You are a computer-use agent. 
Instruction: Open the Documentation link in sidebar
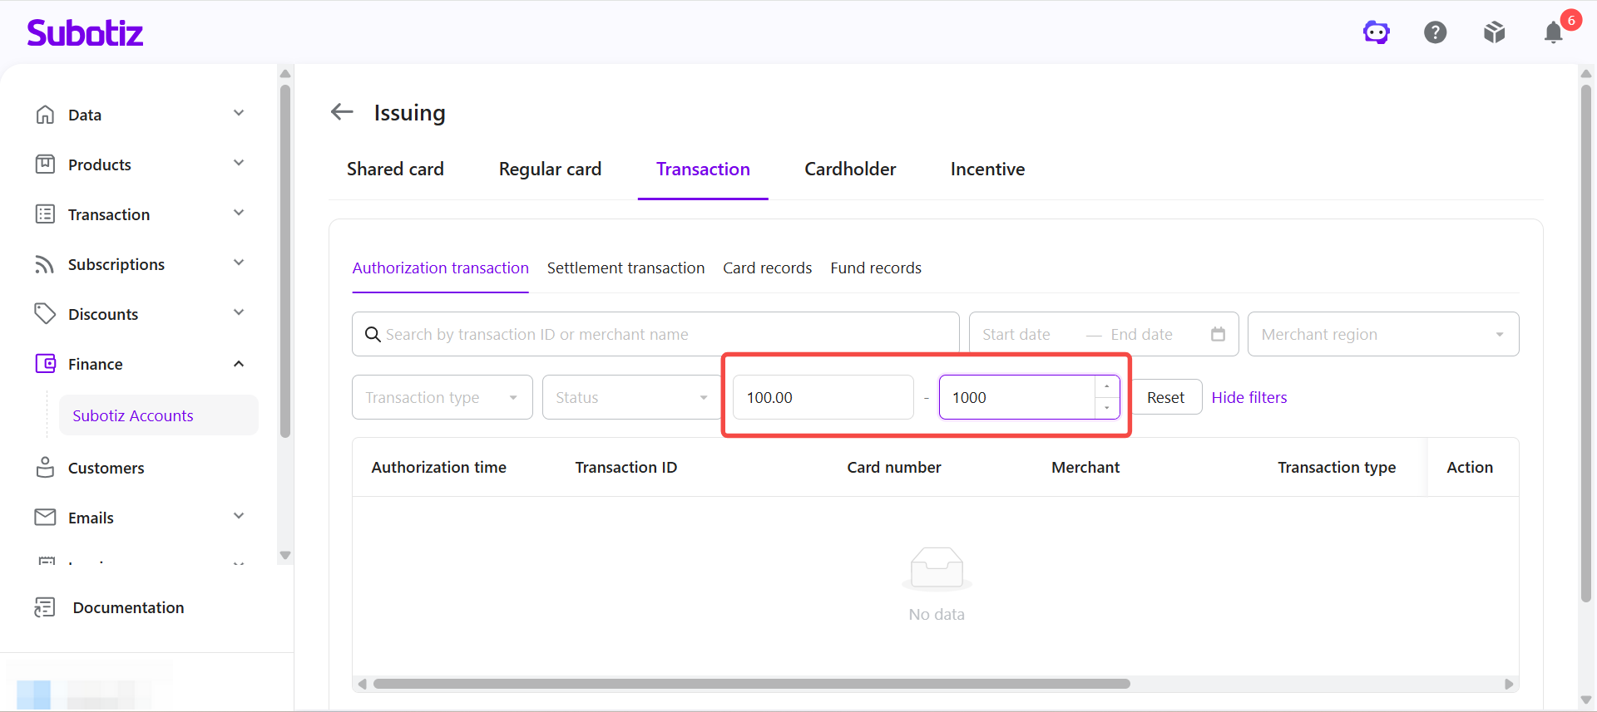point(128,607)
